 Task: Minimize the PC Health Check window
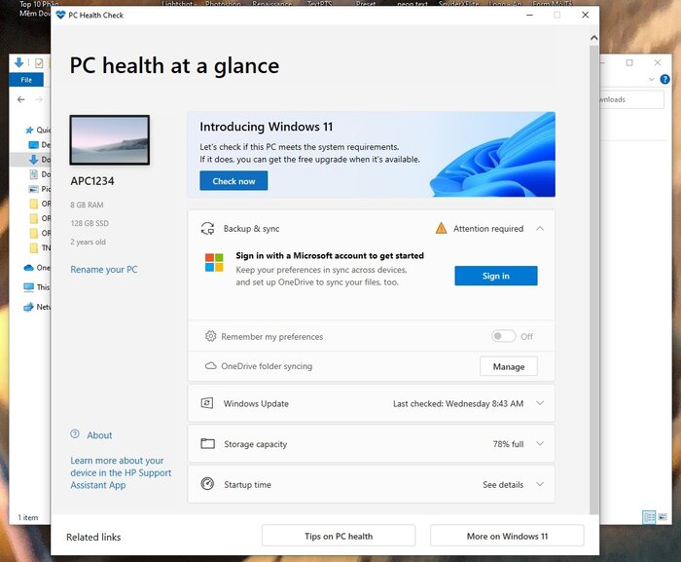coord(529,15)
